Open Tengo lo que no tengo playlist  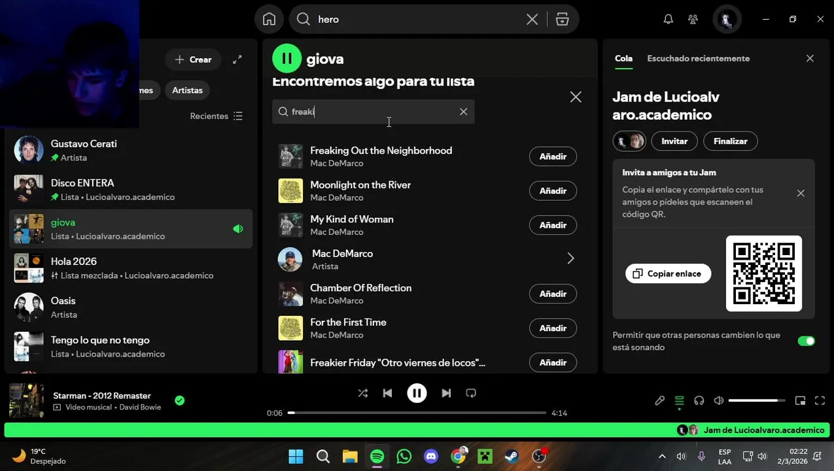(131, 347)
